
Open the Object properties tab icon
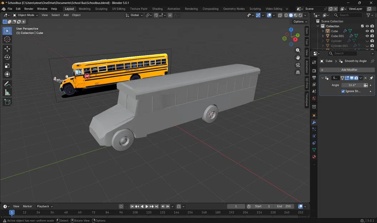pos(314,115)
